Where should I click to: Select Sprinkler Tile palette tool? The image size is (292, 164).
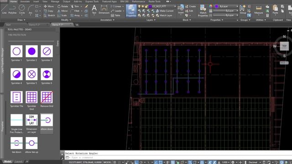(16, 99)
